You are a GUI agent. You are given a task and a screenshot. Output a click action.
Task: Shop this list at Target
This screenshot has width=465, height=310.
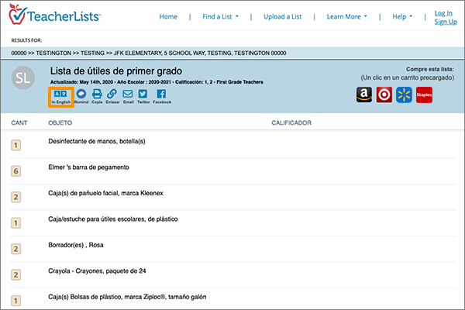tap(384, 95)
